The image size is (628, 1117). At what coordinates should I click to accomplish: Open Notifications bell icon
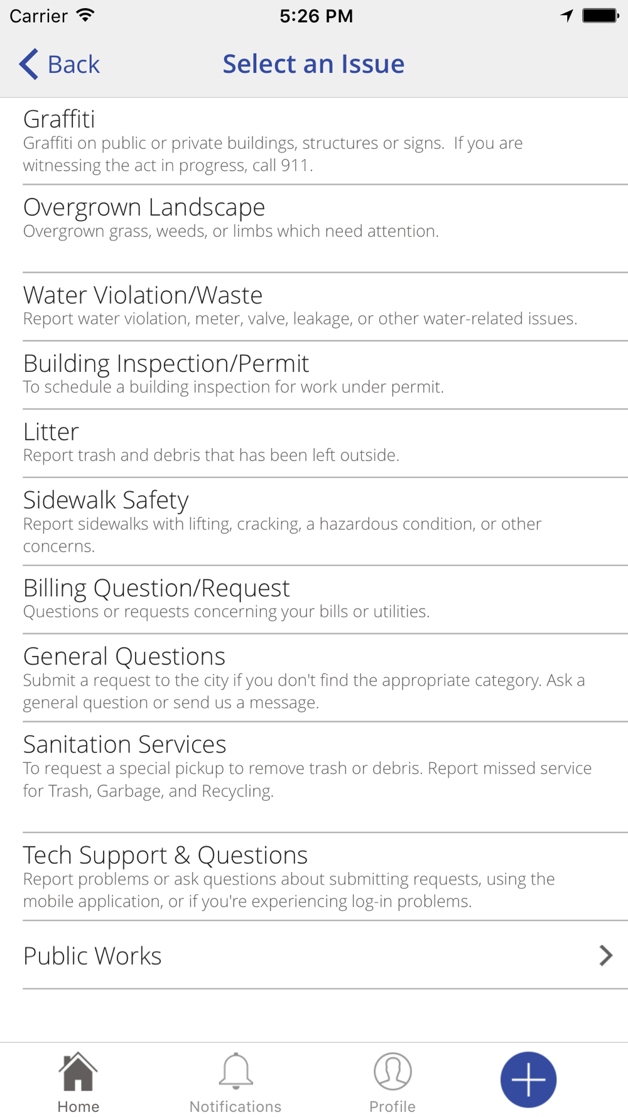[235, 1071]
